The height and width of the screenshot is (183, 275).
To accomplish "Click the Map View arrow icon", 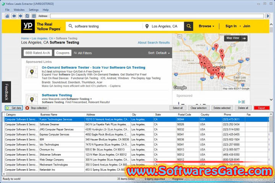I will coord(244,39).
